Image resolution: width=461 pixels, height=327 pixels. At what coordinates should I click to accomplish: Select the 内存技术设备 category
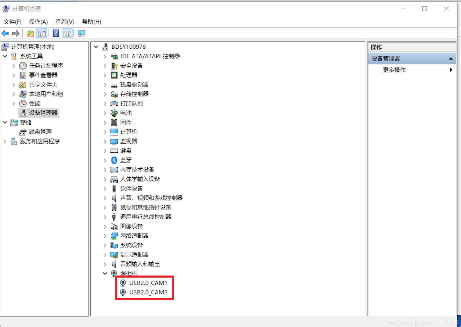click(137, 169)
